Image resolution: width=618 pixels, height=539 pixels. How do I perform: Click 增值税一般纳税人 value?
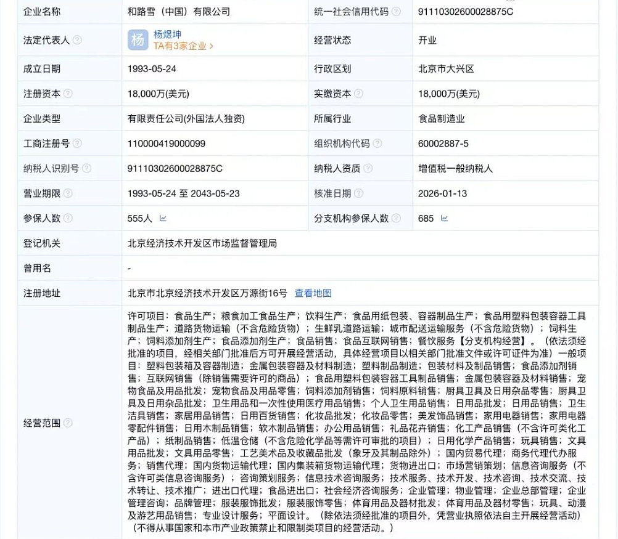[455, 169]
